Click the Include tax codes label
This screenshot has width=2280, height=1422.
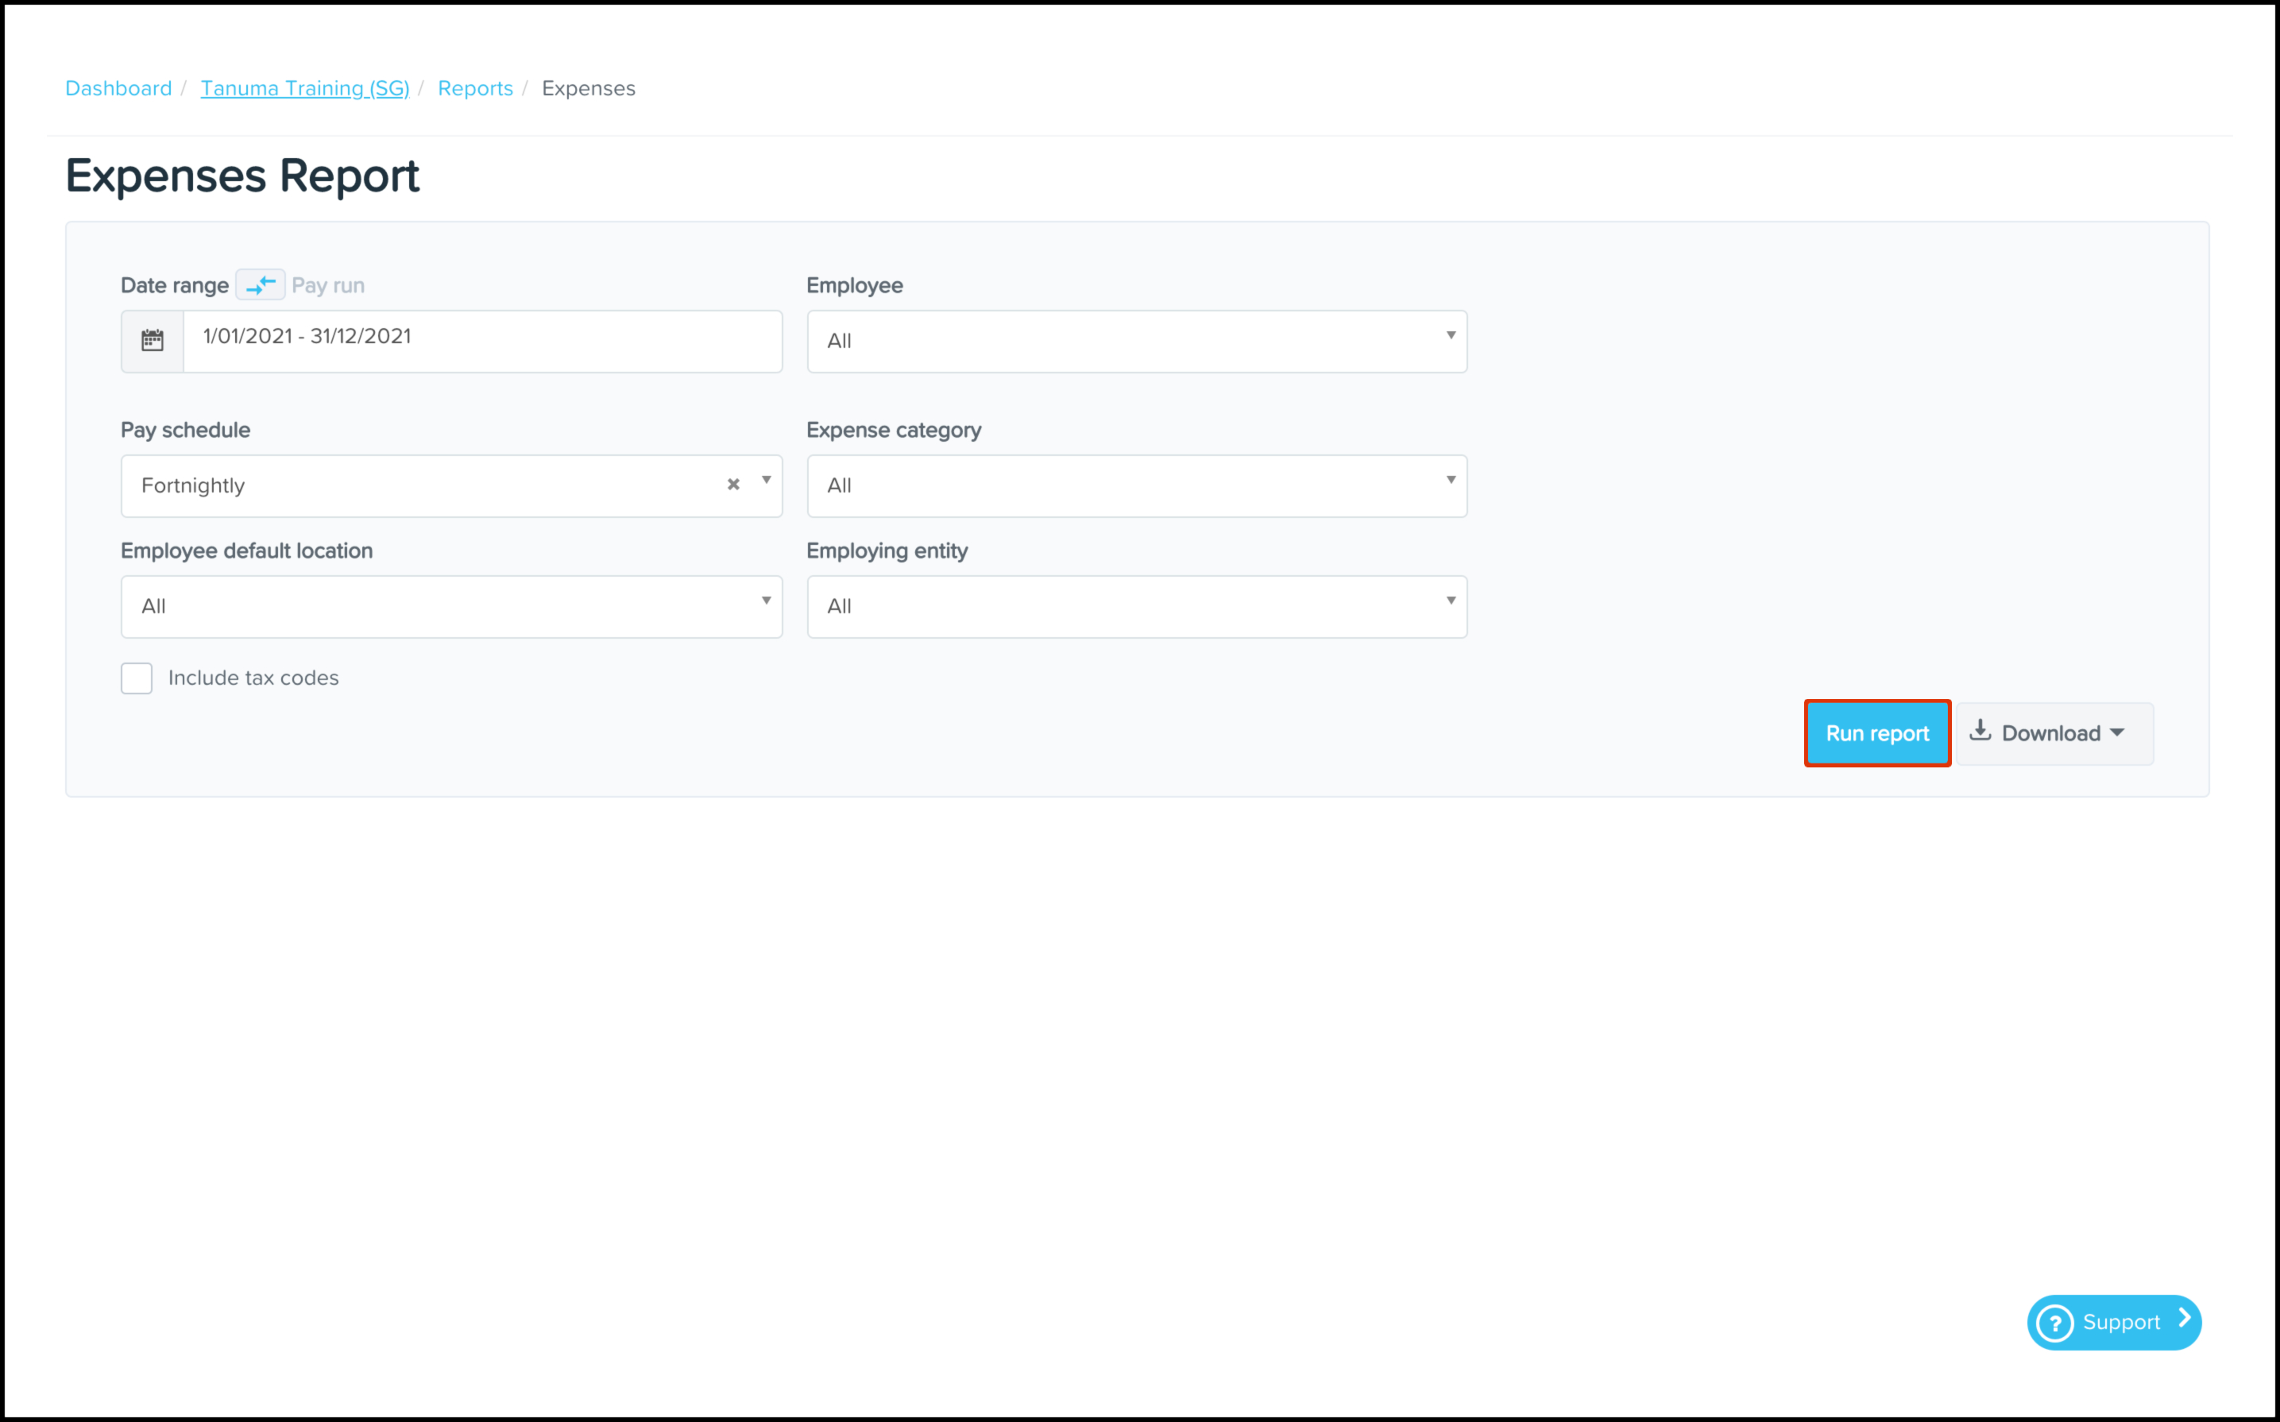point(253,678)
